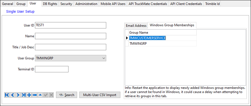Click the next record arrow icon

pos(18,95)
